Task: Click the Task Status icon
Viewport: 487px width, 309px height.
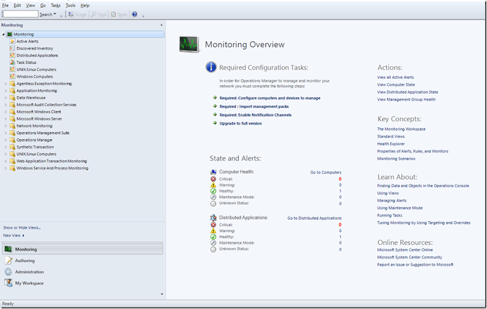Action: [12, 62]
